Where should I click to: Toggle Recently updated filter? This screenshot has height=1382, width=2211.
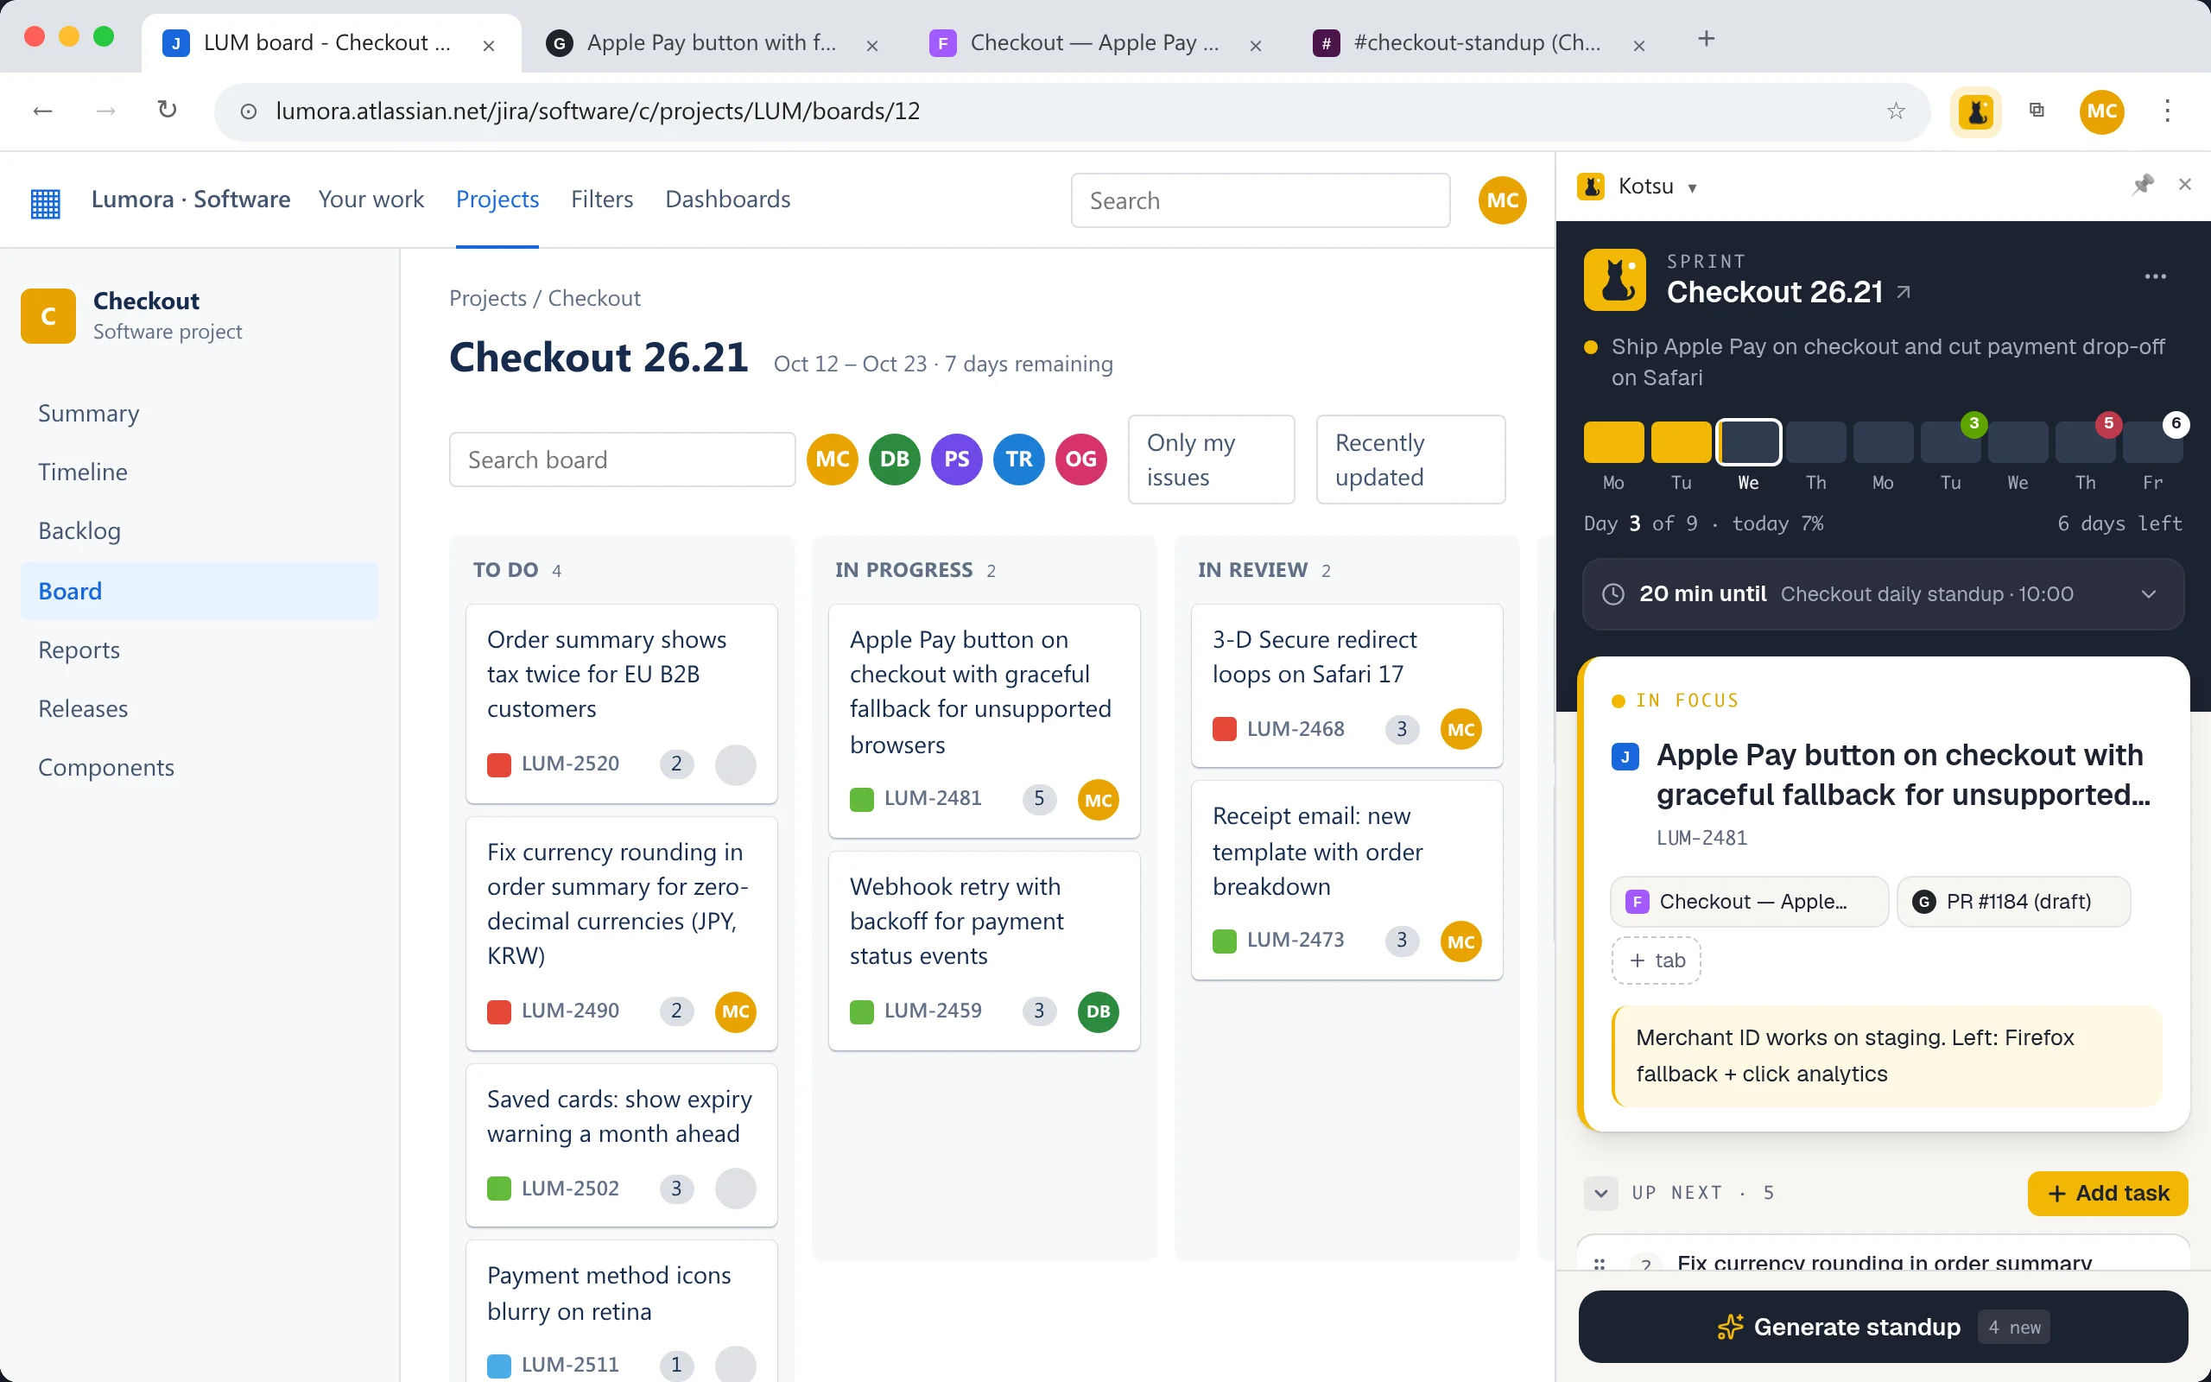point(1410,460)
